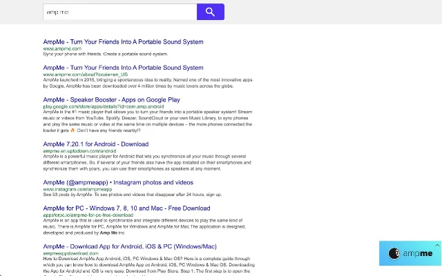This screenshot has height=276, width=442.
Task: Open 'AmpMe - Download App for Android, iOS & PC'
Action: [x=130, y=247]
